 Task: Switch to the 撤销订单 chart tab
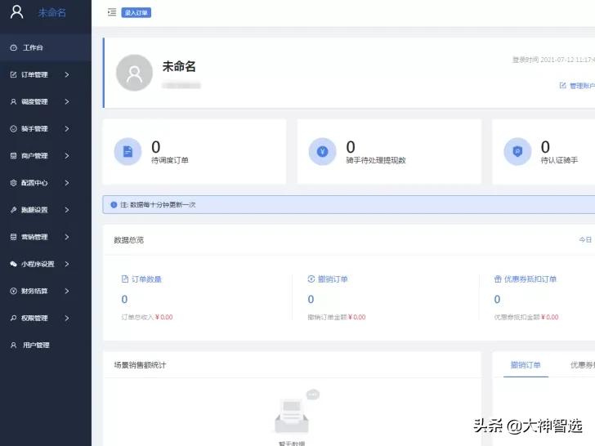coord(526,365)
